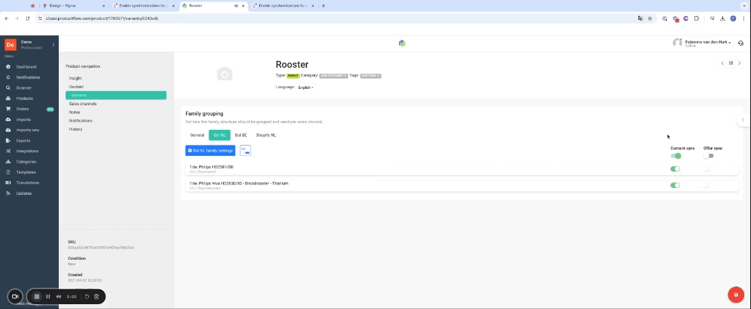Open the Dashboard icon in the sidebar
Screen dimensions: 751x309
[8, 66]
